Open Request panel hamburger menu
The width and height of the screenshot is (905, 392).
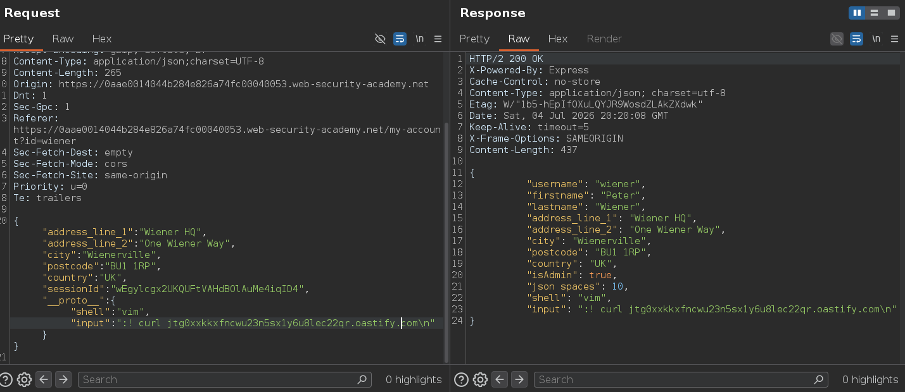point(438,39)
